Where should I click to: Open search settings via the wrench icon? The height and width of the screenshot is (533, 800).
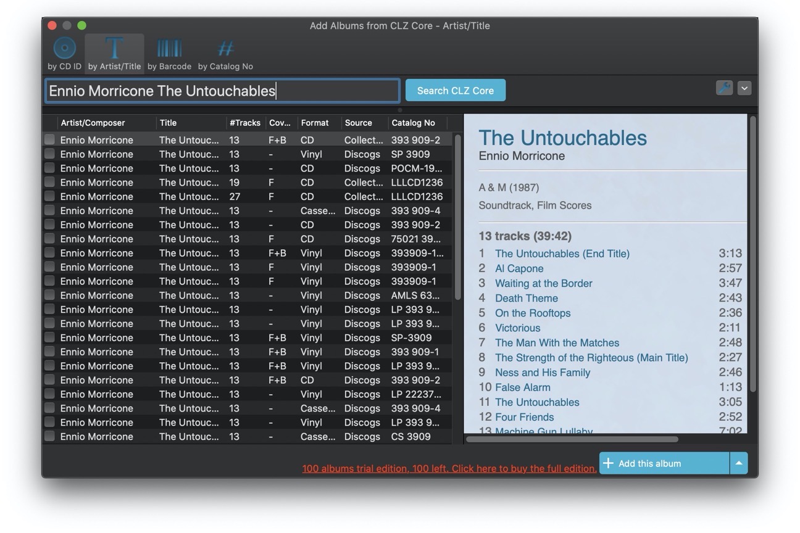click(724, 88)
